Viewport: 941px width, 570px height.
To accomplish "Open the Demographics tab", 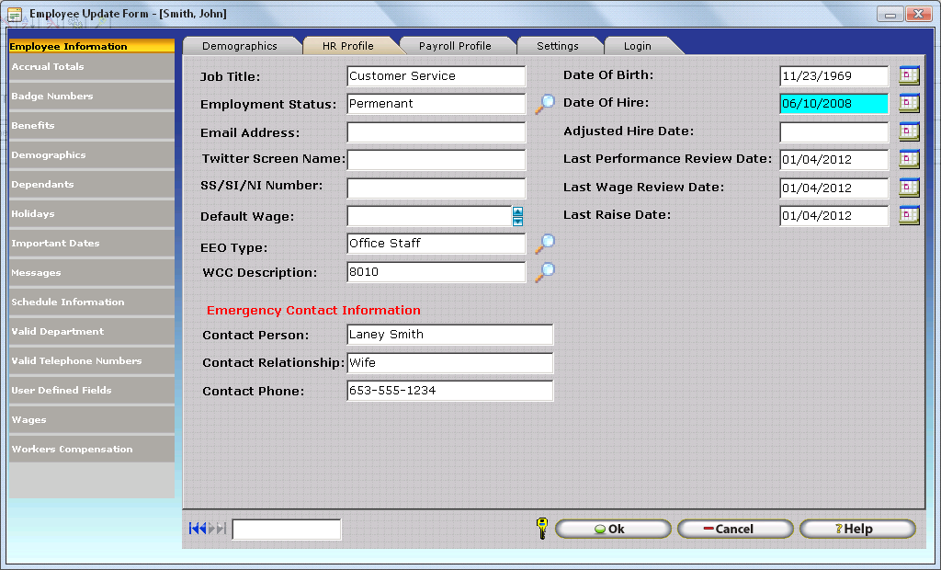I will tap(239, 46).
